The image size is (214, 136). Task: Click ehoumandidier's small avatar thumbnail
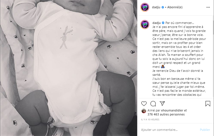(144, 111)
